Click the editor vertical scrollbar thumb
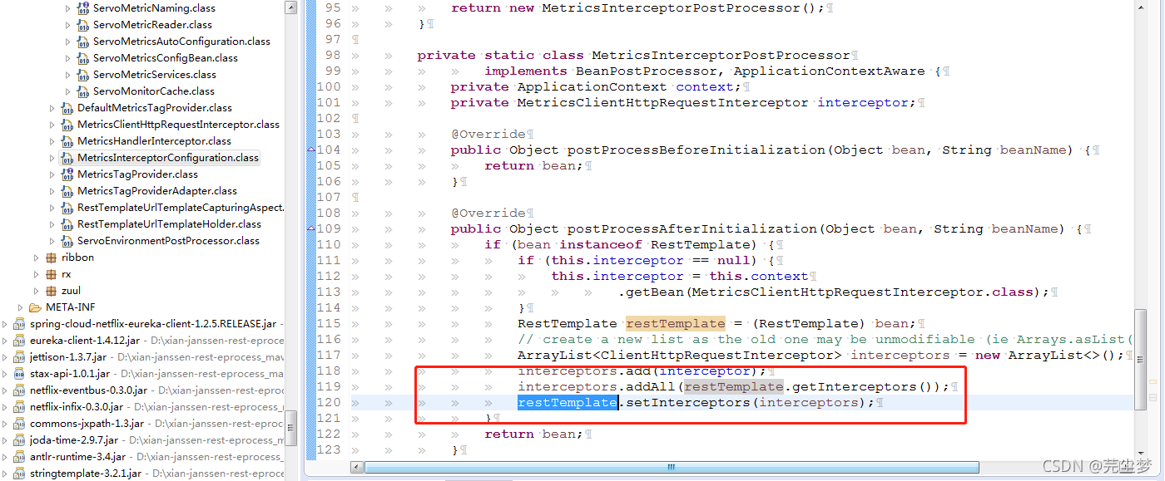The width and height of the screenshot is (1165, 481). (1140, 360)
